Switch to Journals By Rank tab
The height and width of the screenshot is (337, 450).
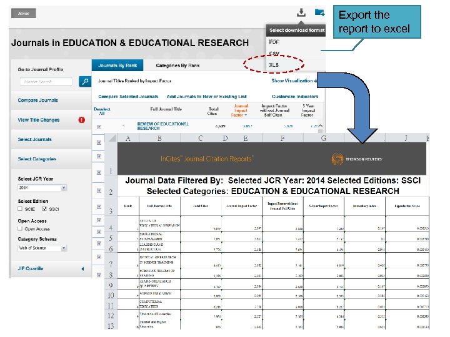point(117,66)
